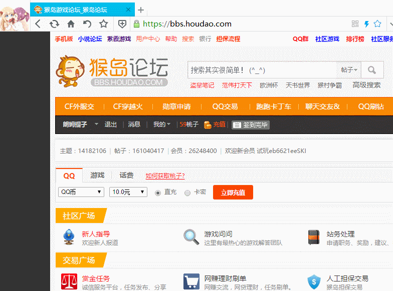
Task: Click the 盗墓笔记 hot search keyword
Action: 203,85
